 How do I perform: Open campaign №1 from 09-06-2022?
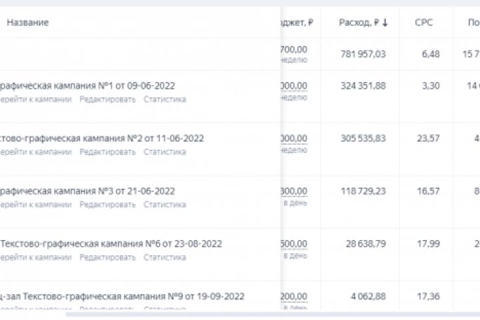point(87,85)
